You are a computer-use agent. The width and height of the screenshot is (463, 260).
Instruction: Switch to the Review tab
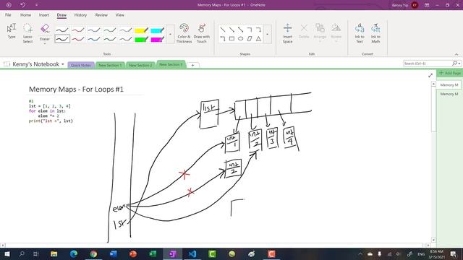click(101, 15)
